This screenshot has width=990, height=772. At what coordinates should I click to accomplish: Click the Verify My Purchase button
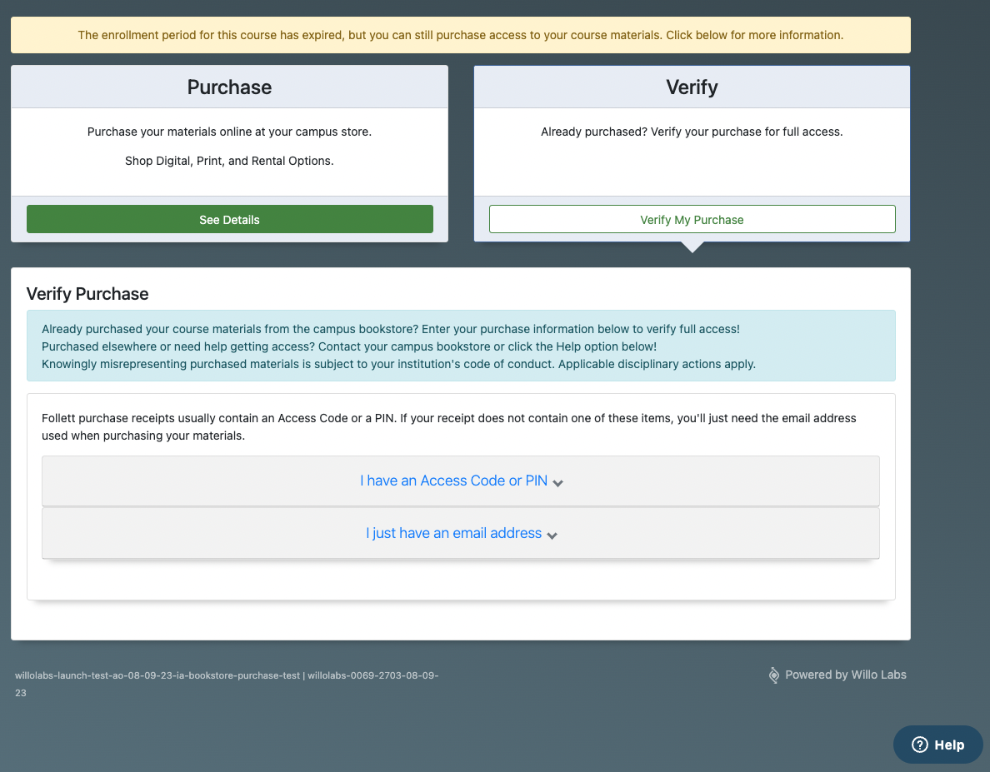coord(692,220)
